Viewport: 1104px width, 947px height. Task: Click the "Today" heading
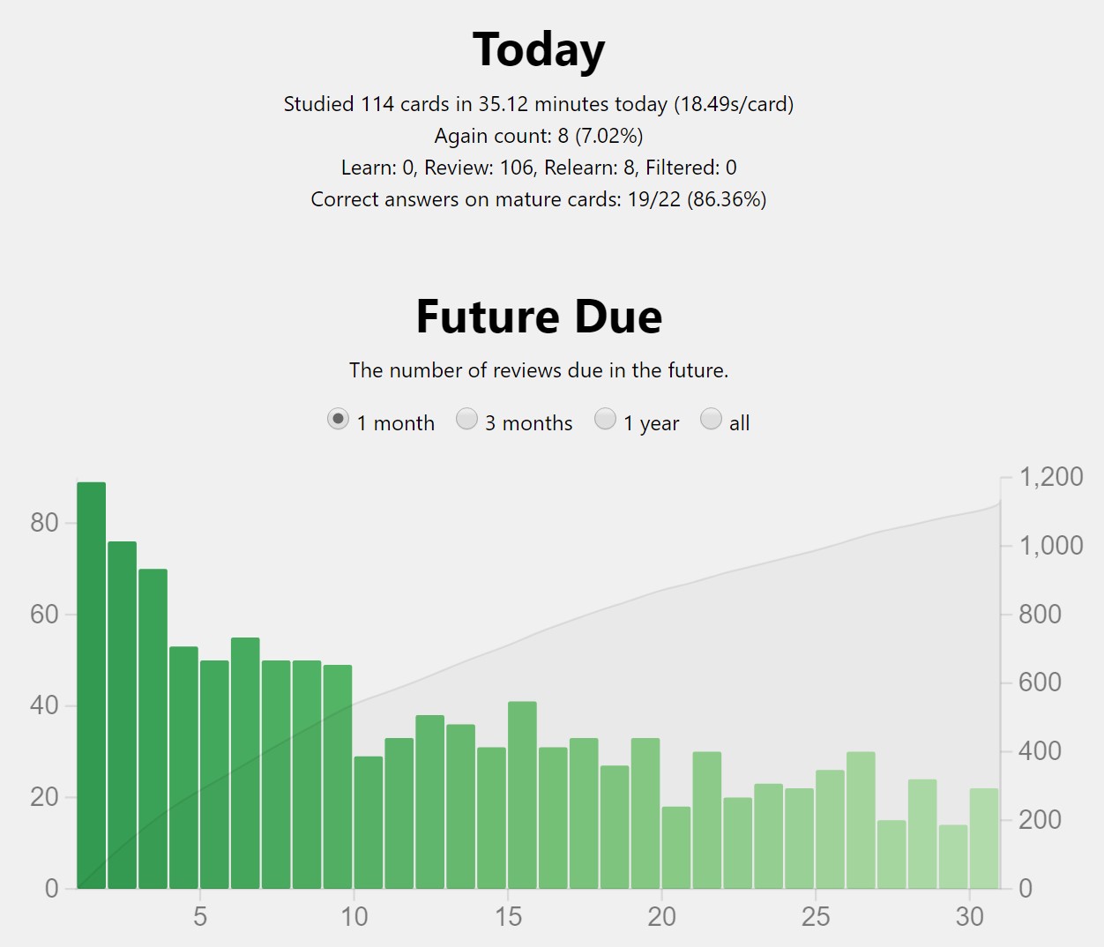coord(539,49)
